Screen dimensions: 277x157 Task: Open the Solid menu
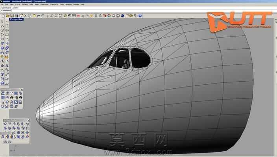tap(31, 4)
